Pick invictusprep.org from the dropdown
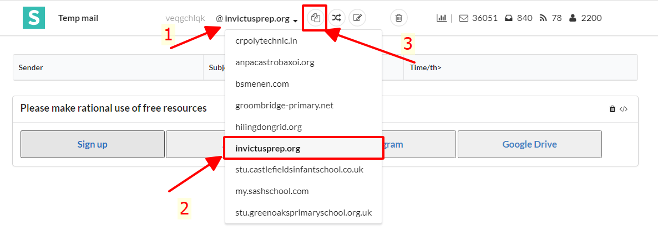Viewport: 658px width, 241px height. click(x=303, y=149)
